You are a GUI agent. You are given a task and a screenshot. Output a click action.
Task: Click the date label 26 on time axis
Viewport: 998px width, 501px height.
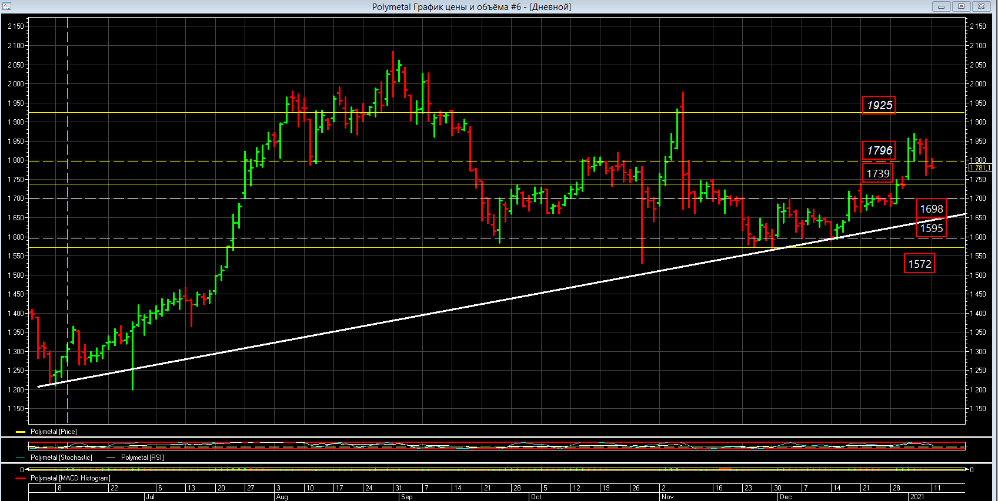pyautogui.click(x=636, y=488)
